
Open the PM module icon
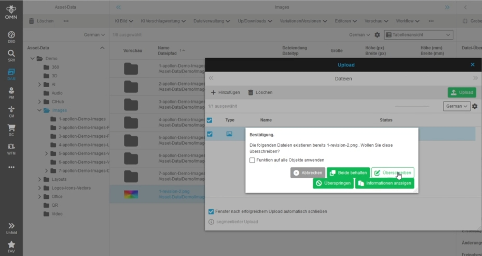point(11,93)
